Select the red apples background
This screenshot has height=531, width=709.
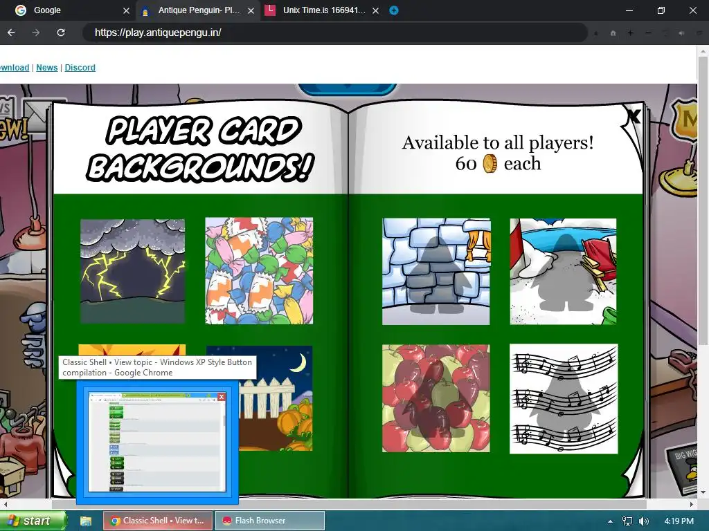tap(436, 398)
